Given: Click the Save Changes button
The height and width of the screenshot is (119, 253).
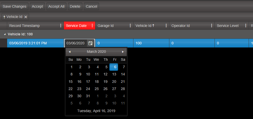Looking at the screenshot, I should click(15, 7).
